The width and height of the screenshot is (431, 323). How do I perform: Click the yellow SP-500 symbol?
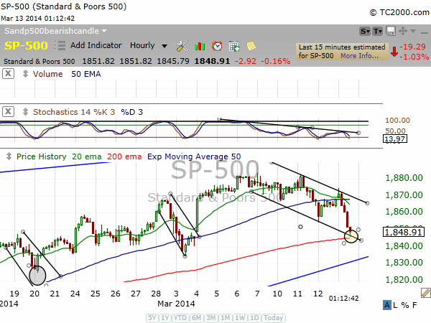[26, 46]
